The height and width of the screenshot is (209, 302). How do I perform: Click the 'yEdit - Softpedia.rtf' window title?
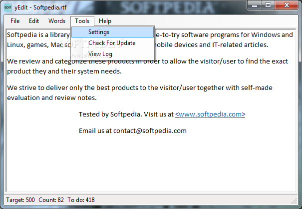pos(40,7)
